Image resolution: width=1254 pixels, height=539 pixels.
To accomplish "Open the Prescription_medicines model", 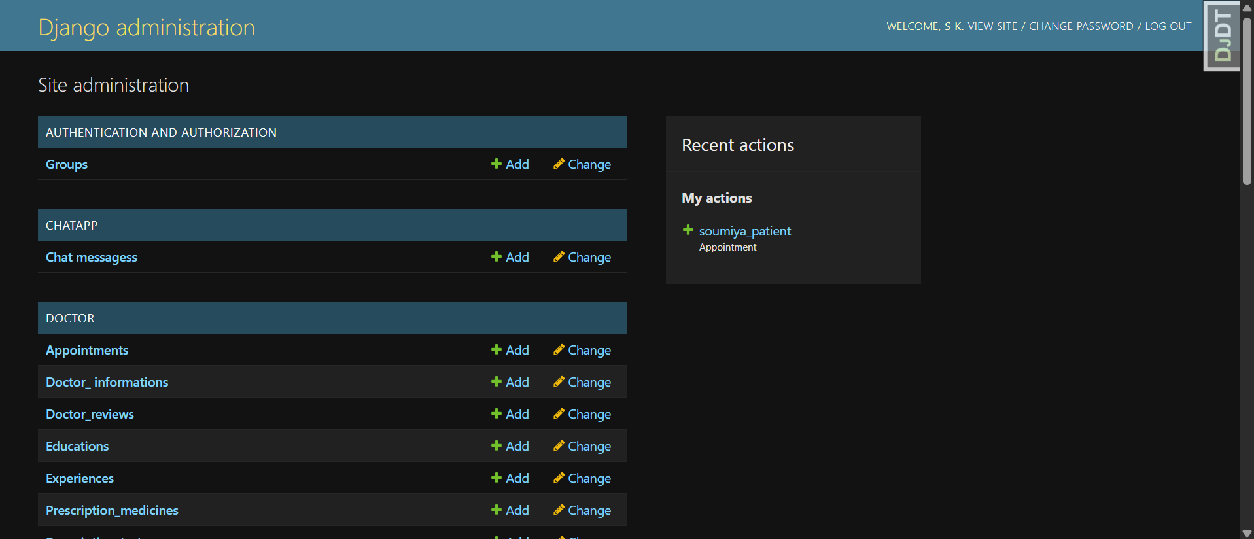I will point(112,510).
